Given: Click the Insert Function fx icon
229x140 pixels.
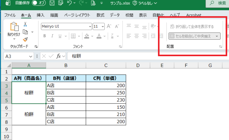Looking at the screenshot, I should pos(59,56).
